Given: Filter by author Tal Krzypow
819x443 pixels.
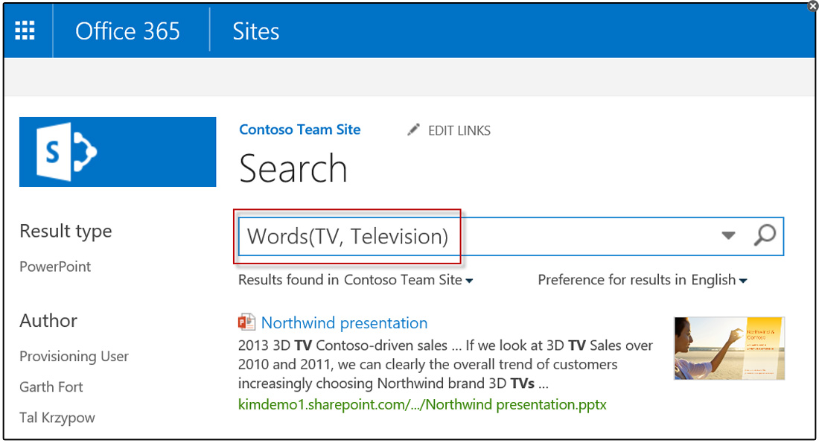Looking at the screenshot, I should [x=57, y=418].
